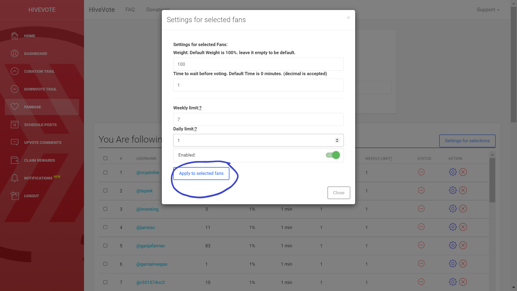Unfollow @jamesc with red X icon
Screen dimensions: 517x291
click(463, 227)
